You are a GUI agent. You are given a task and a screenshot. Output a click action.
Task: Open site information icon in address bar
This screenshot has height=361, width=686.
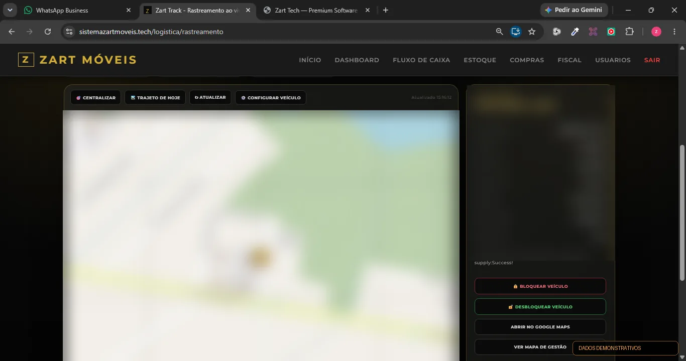tap(69, 32)
